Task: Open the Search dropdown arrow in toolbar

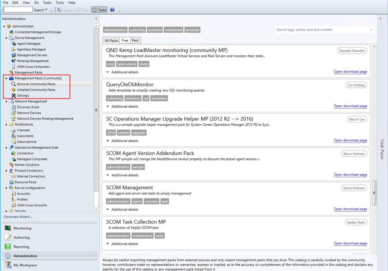Action: click(x=47, y=10)
